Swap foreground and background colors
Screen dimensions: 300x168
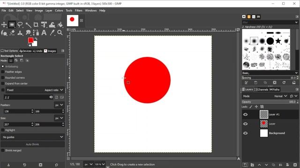pos(36,39)
